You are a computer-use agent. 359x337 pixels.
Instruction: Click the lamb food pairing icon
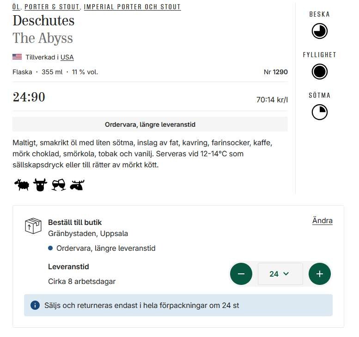point(22,185)
